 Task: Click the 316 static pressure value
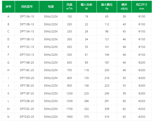107,117
